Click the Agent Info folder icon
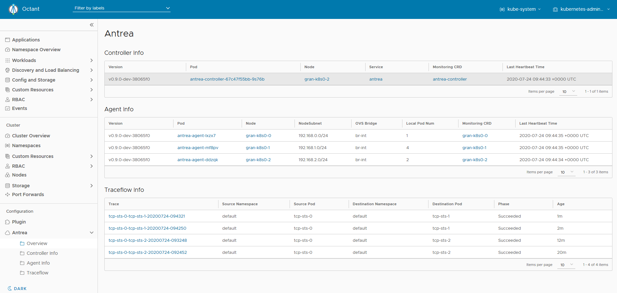 (22, 263)
